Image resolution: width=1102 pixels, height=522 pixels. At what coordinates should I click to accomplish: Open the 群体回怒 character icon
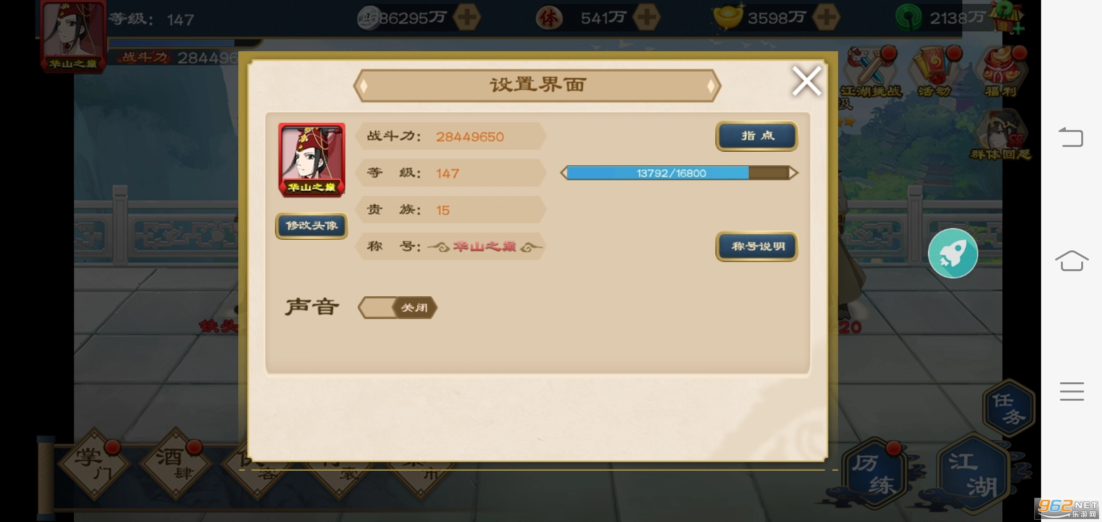point(1000,135)
